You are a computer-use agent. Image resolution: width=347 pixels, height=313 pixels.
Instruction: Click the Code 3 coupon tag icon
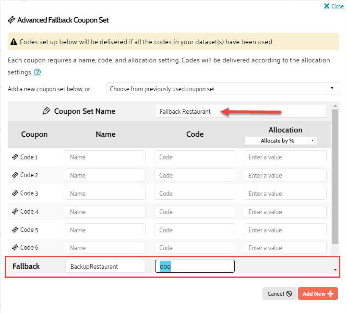click(x=15, y=193)
